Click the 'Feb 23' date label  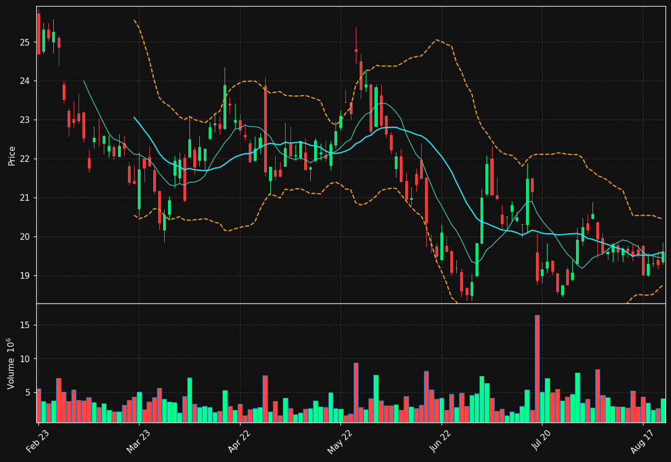tap(38, 441)
